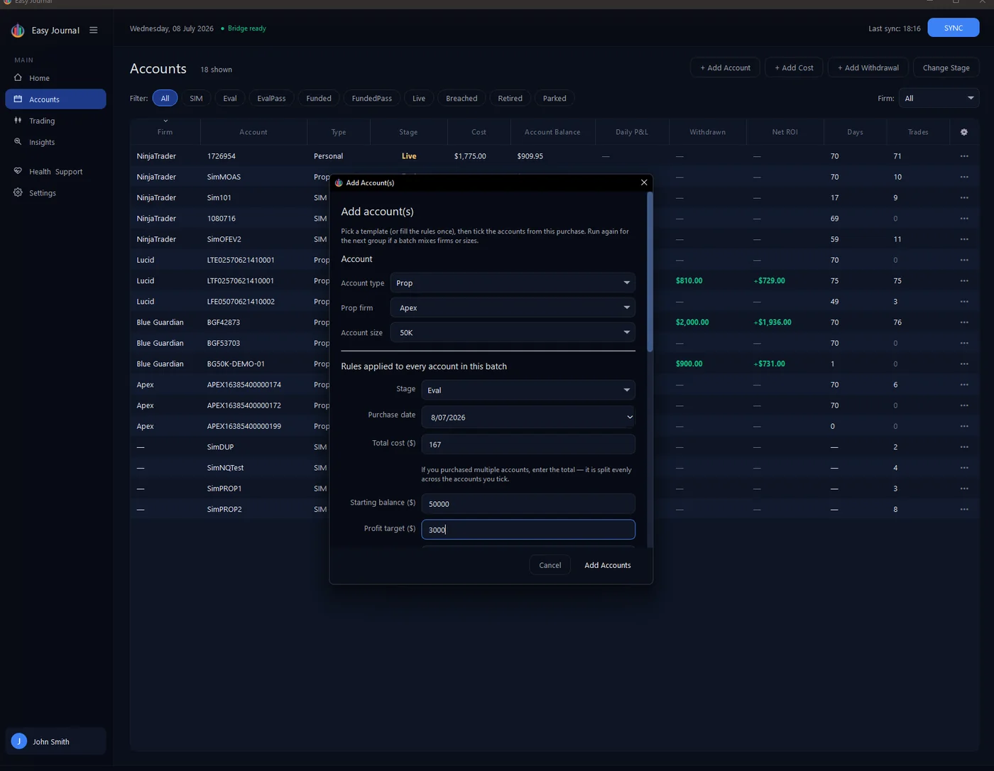Filter accounts by Parked
Viewport: 994px width, 771px height.
pos(555,98)
